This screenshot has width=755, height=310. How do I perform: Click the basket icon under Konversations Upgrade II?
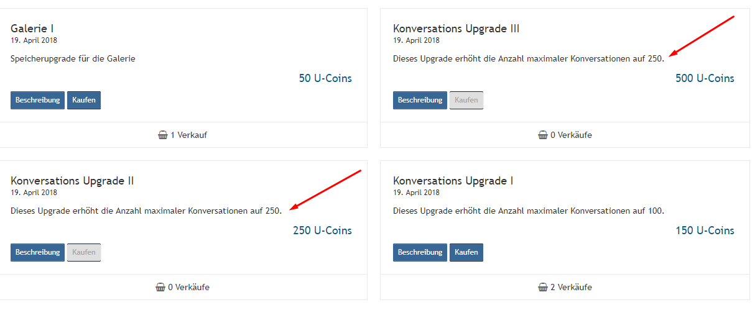(160, 287)
